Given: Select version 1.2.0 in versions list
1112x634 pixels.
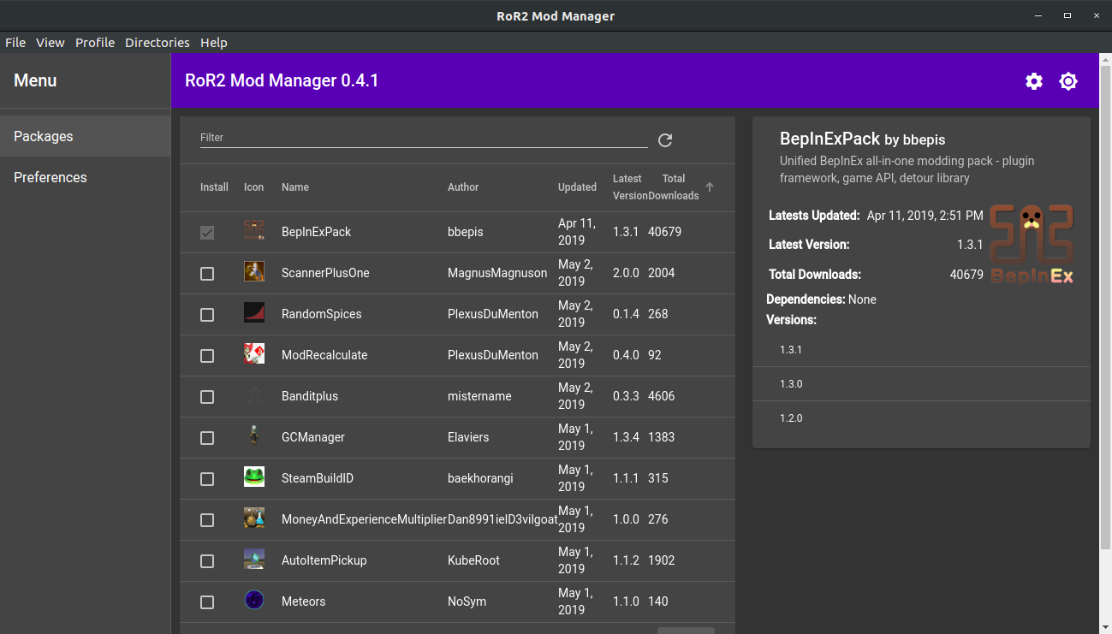Looking at the screenshot, I should [x=921, y=418].
